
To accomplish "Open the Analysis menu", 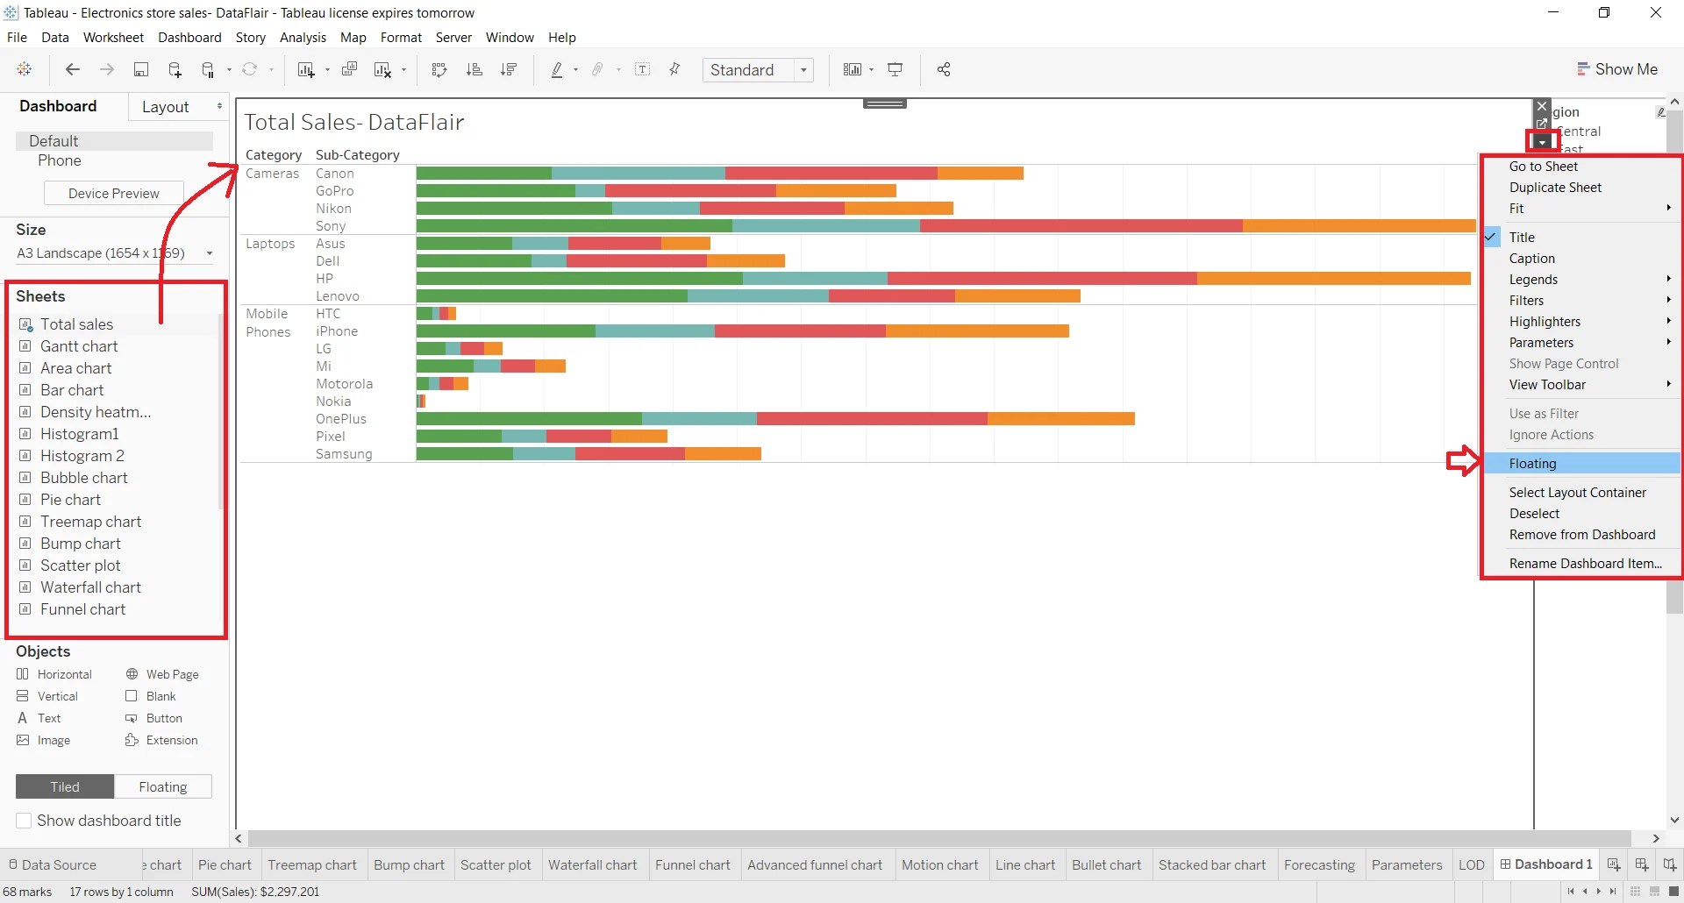I will tap(303, 38).
